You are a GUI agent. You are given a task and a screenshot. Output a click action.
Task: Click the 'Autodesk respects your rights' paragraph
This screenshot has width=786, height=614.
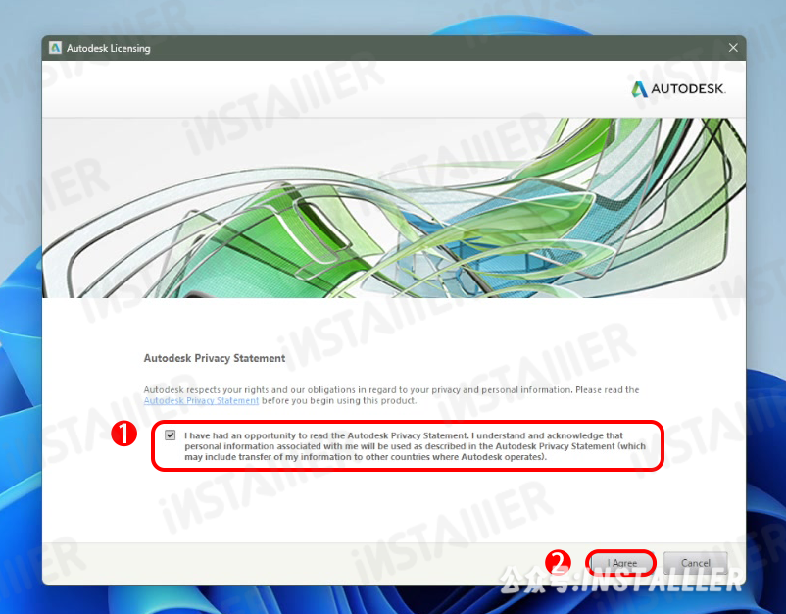point(391,395)
